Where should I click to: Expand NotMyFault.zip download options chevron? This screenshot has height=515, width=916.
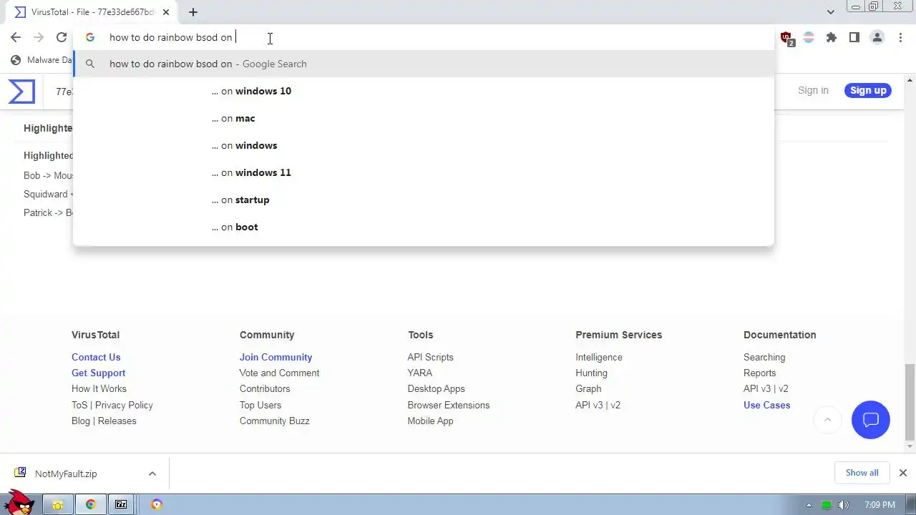[152, 474]
